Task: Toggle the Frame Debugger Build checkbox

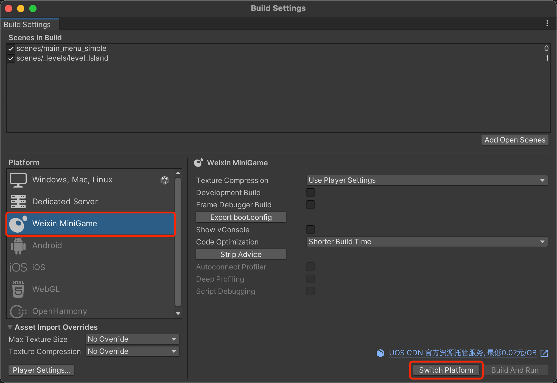Action: tap(310, 205)
